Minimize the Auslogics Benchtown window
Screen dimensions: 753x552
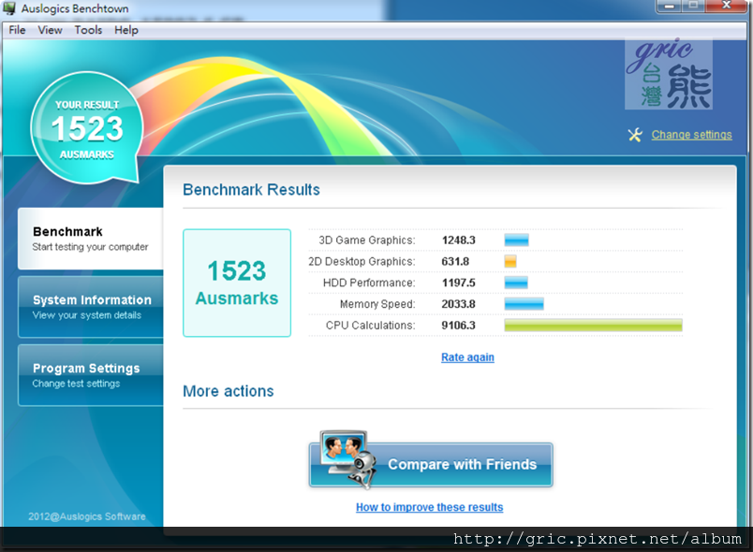pyautogui.click(x=669, y=6)
